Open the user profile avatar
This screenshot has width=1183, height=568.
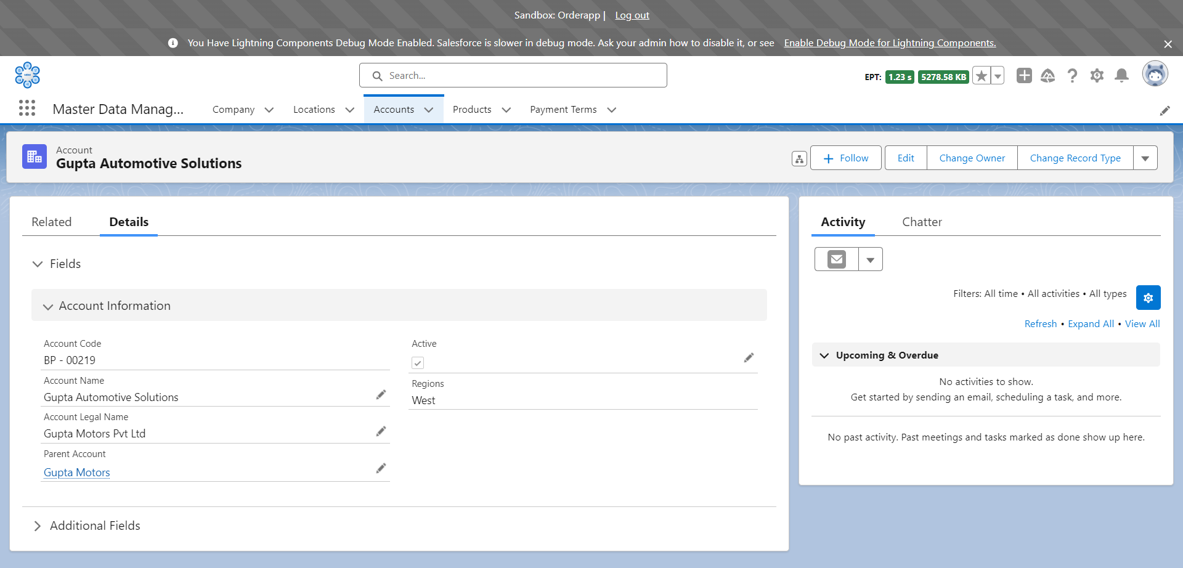coord(1155,75)
